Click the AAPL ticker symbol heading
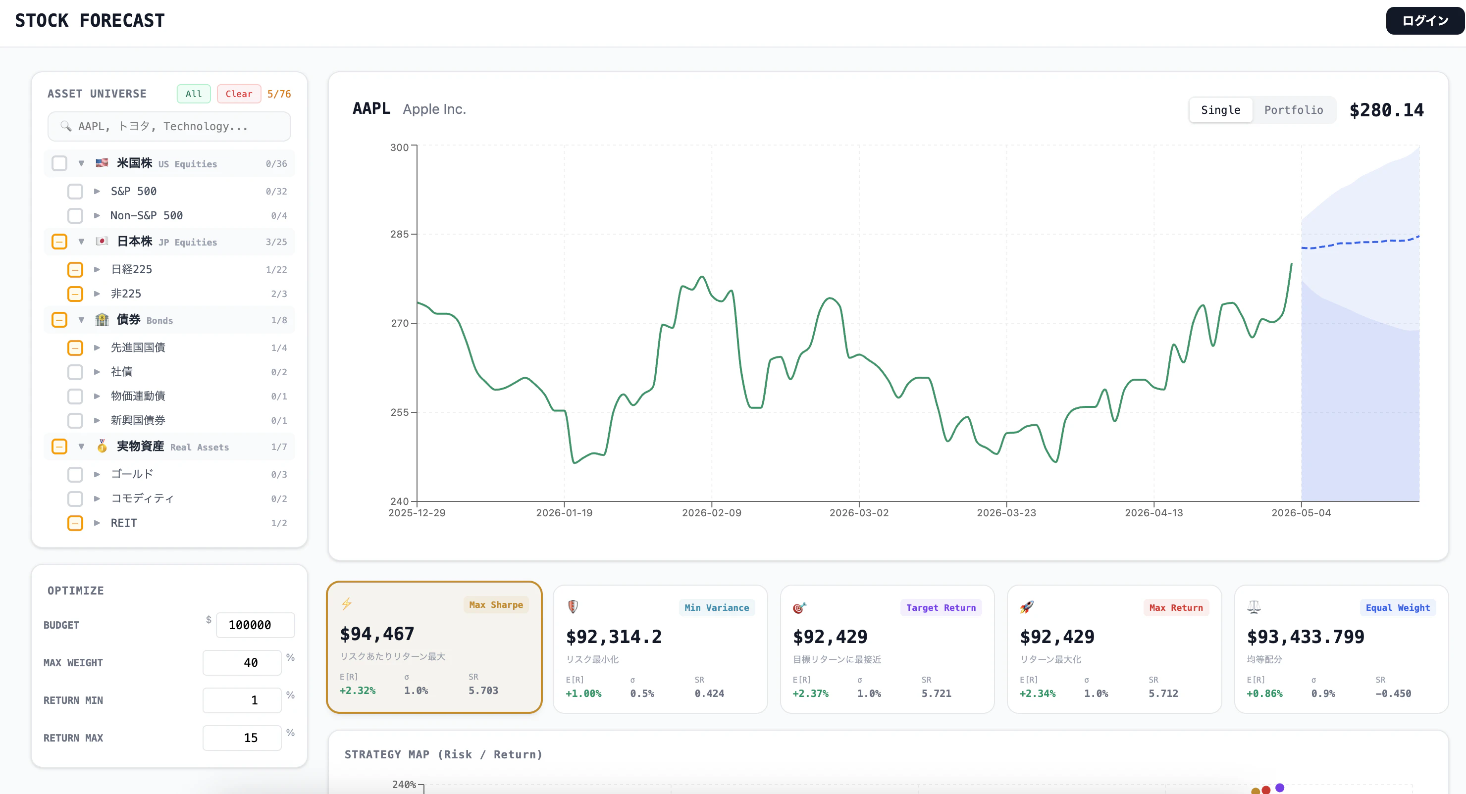Screen dimensions: 1466x794 click(x=371, y=108)
